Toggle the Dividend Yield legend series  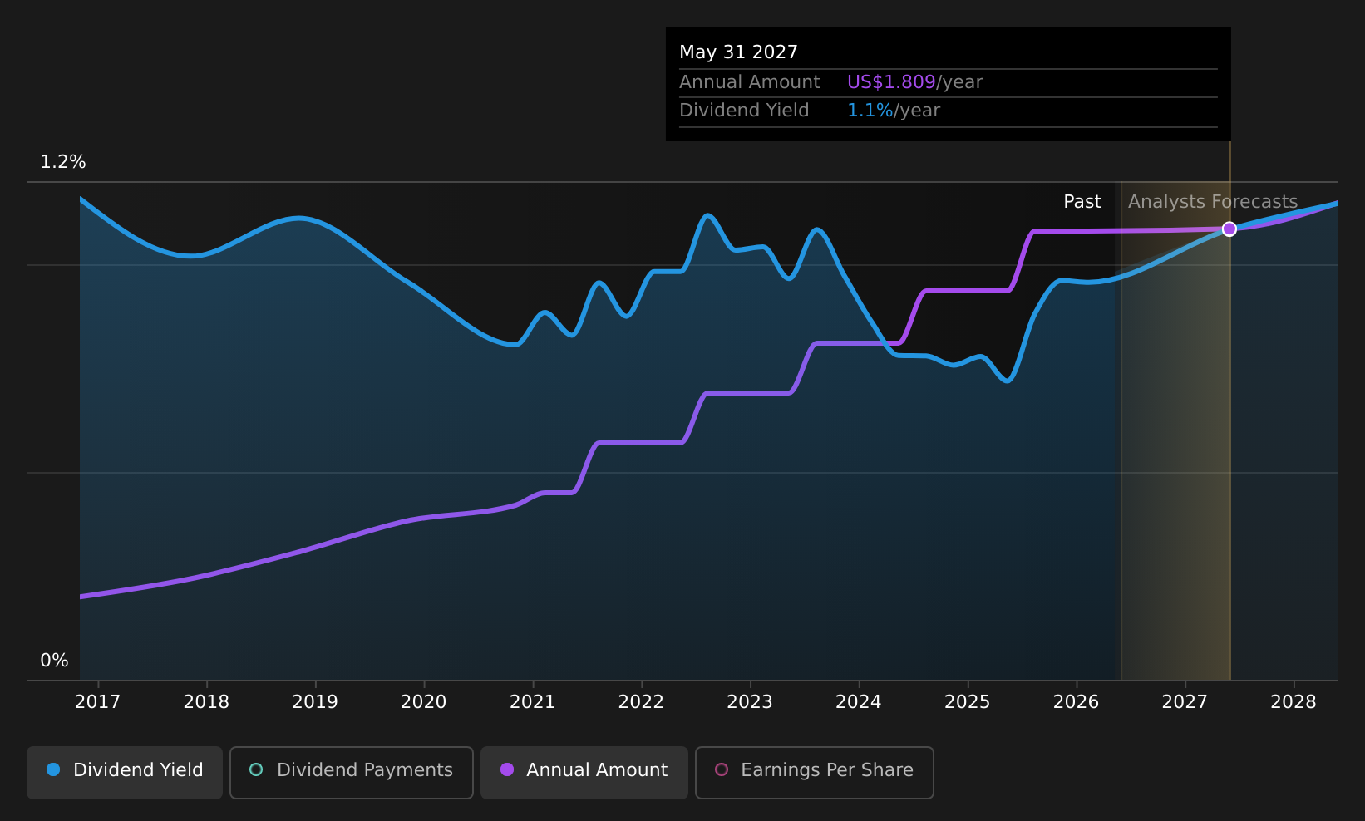[125, 772]
